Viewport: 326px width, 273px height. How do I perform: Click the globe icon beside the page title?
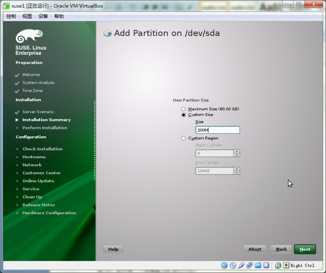[107, 33]
